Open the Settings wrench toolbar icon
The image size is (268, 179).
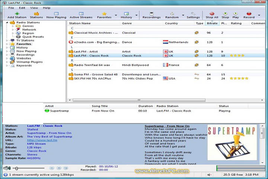tap(193, 15)
